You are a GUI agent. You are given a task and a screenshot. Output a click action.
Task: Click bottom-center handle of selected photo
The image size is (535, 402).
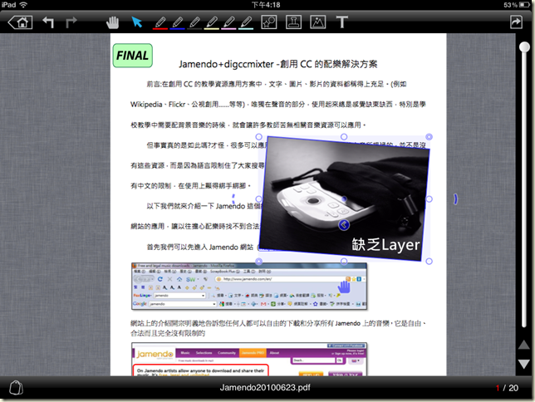click(x=344, y=262)
